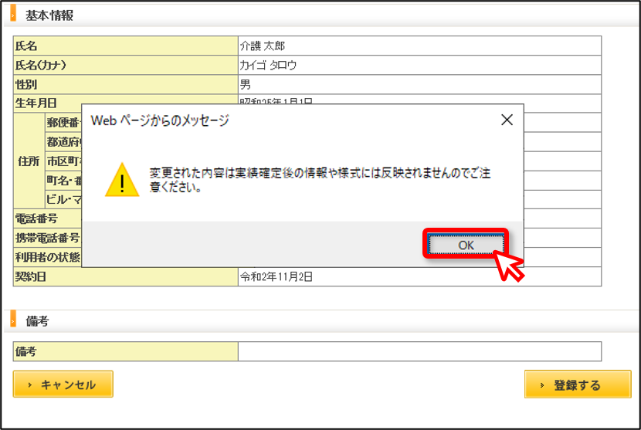
Task: Click the 氏名(カナ) label cell
Action: [126, 65]
